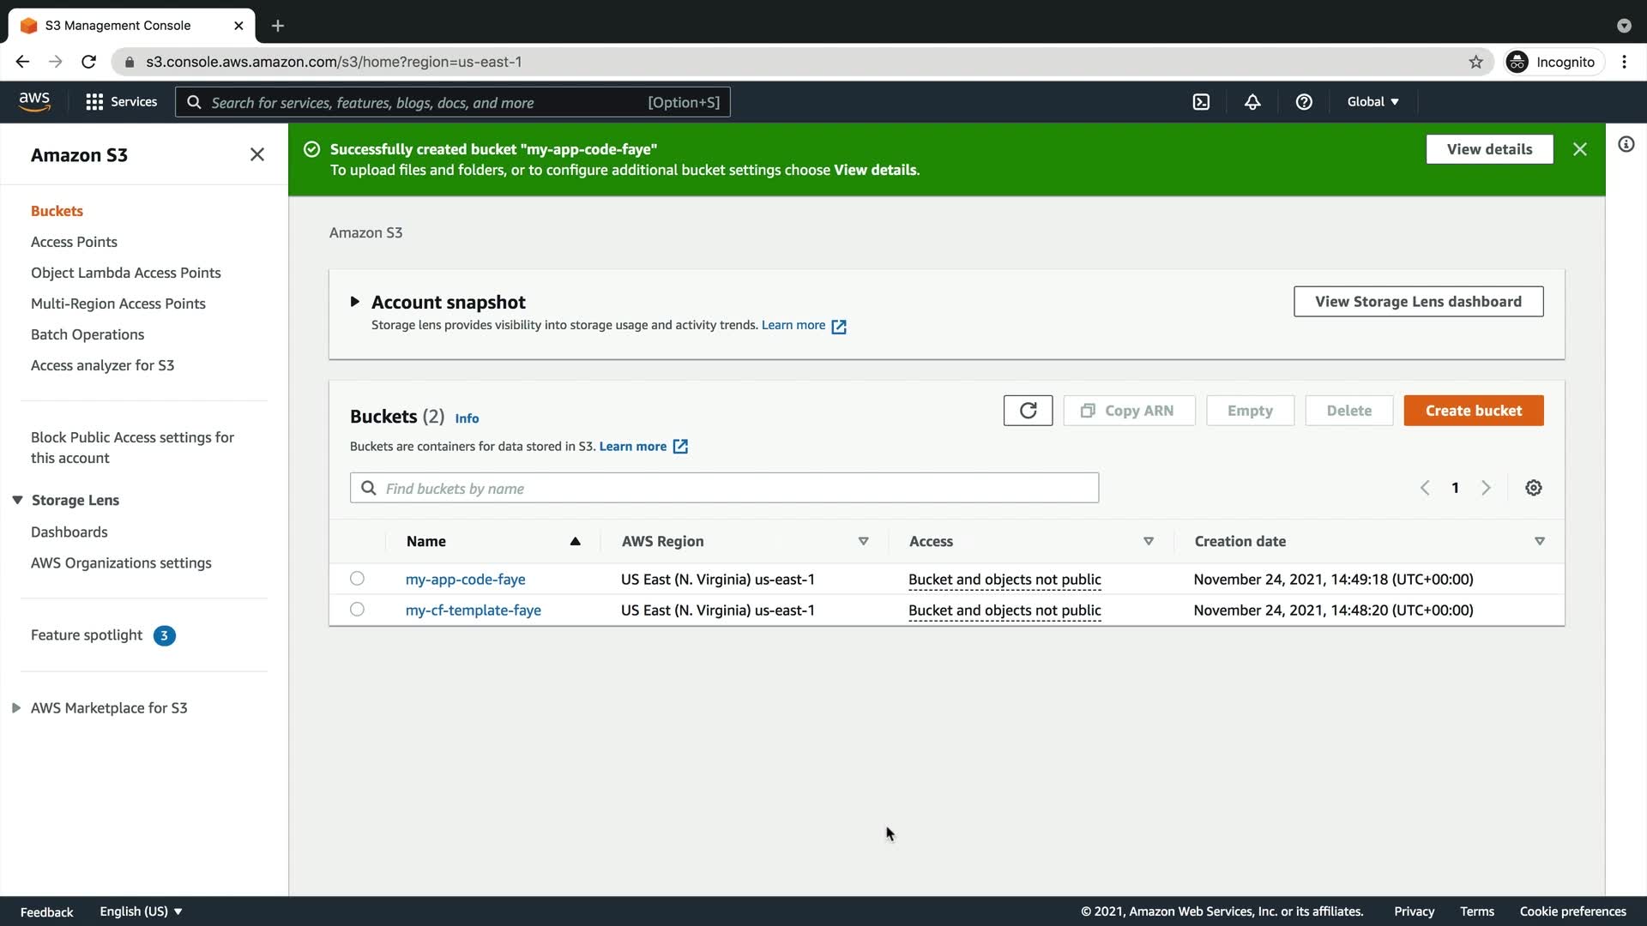
Task: Open the notifications bell icon
Action: [x=1252, y=102]
